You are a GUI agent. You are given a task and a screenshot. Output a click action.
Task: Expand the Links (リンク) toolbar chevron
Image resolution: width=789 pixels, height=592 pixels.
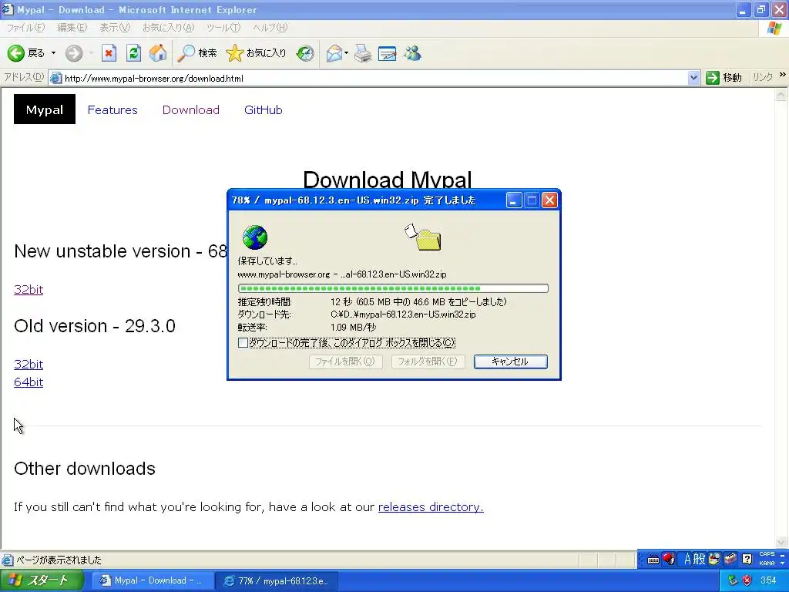point(783,75)
